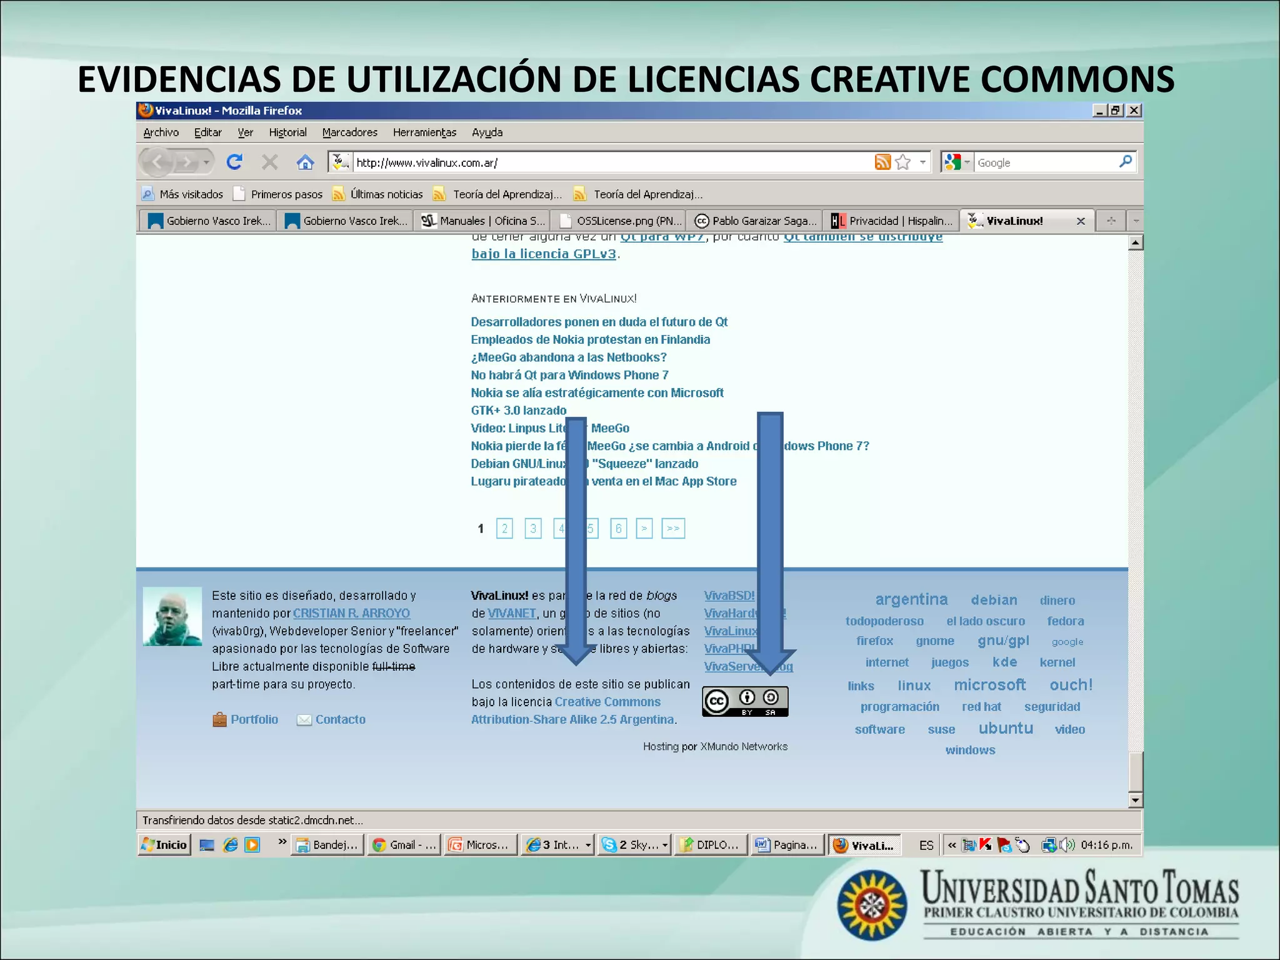Click the CC BY-SA license badge on the page
Screen dimensions: 1280x960
point(744,701)
